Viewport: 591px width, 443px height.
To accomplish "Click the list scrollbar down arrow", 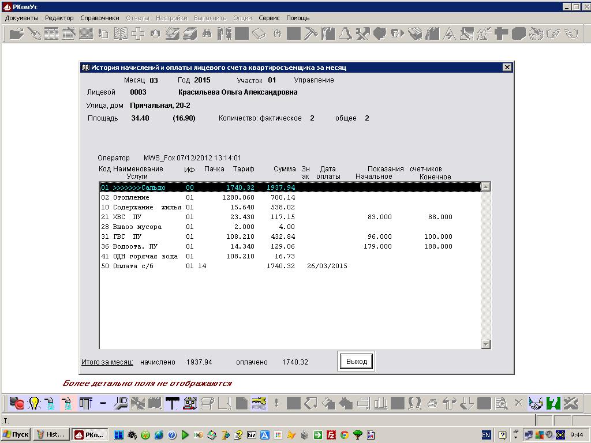I will point(485,344).
